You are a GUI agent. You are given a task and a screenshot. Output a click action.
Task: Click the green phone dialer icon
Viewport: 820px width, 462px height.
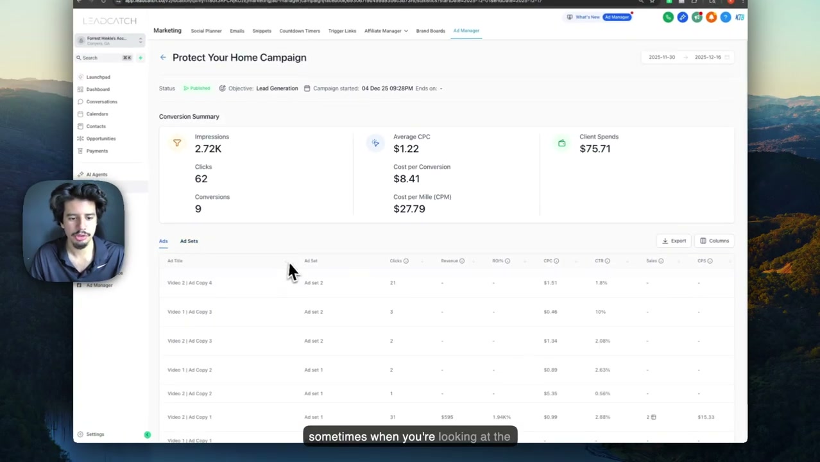point(668,17)
